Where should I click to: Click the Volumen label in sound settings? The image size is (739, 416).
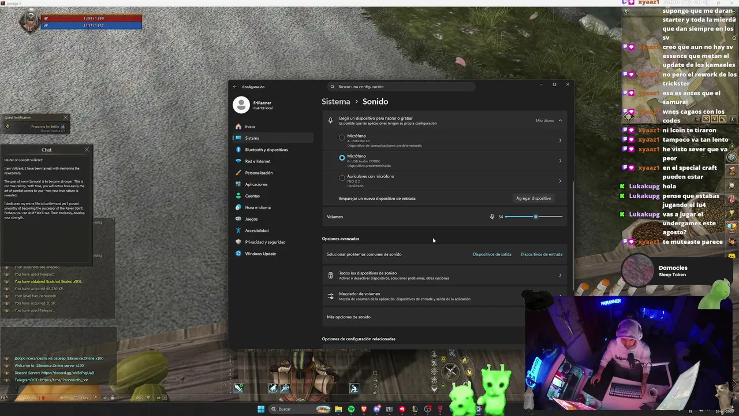tap(335, 217)
